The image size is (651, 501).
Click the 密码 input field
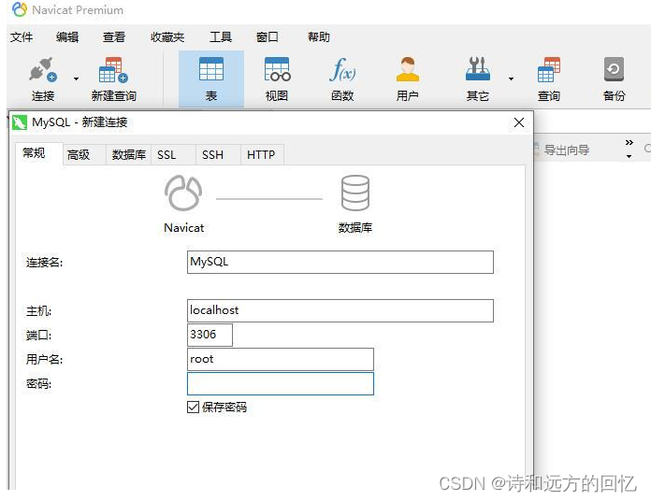point(281,383)
